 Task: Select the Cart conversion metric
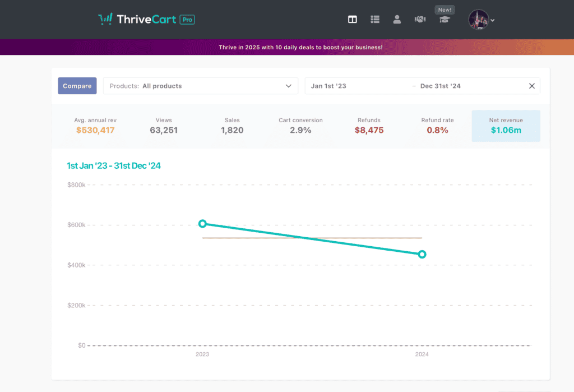pyautogui.click(x=300, y=126)
